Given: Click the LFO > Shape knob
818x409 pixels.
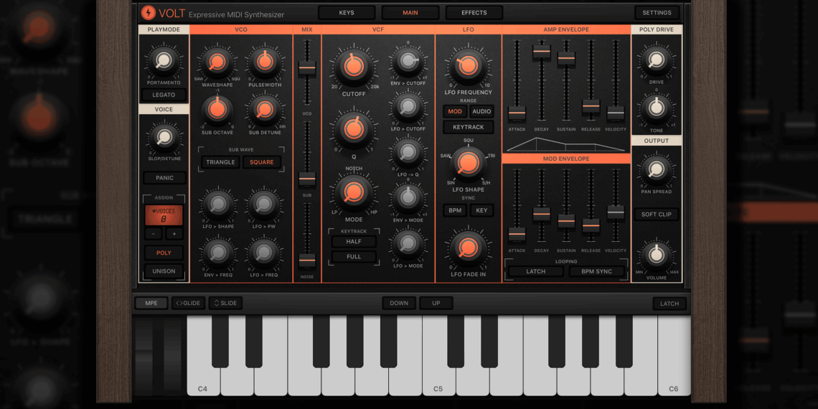Looking at the screenshot, I should 217,204.
